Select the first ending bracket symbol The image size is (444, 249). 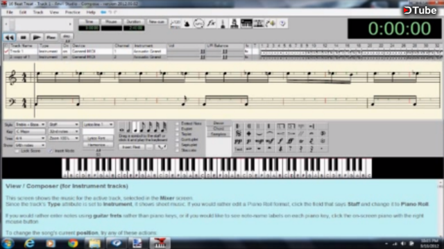[280, 126]
